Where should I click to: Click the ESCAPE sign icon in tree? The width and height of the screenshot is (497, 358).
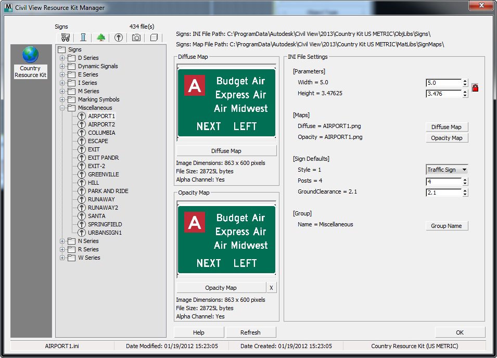click(82, 141)
